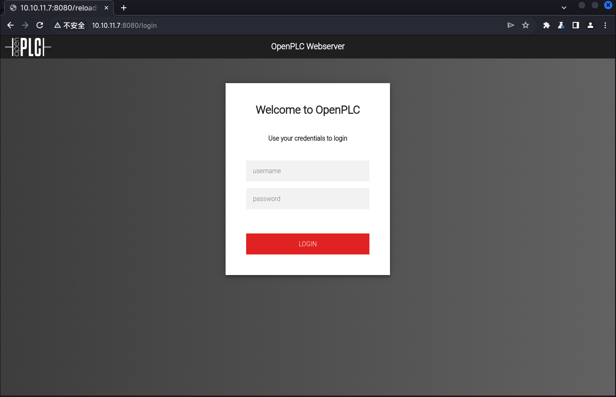
Task: Bookmark this page with the star
Action: 526,26
